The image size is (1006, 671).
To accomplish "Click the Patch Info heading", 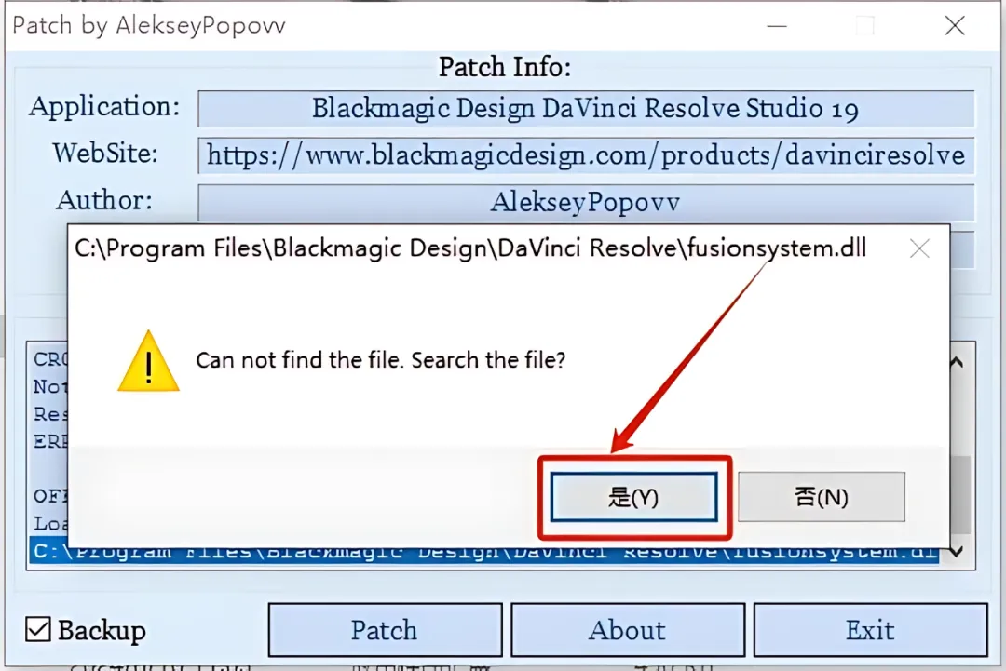I will [504, 67].
